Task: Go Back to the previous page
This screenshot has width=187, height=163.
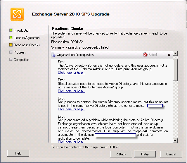Action: point(121,154)
